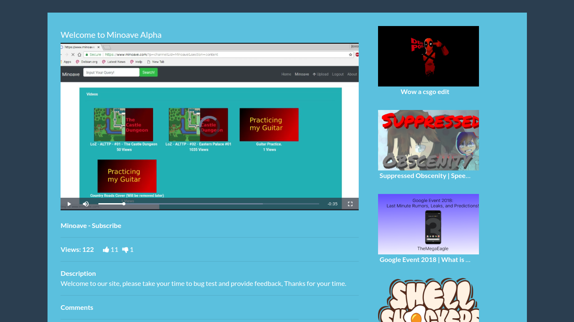574x322 pixels.
Task: Mute the video with the speaker icon
Action: (x=86, y=204)
